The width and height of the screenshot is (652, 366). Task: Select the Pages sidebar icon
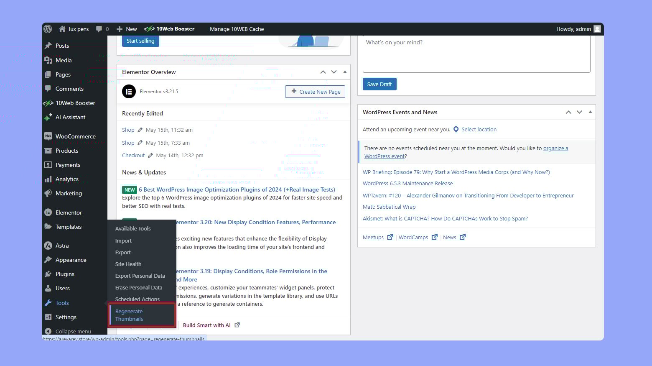[49, 74]
